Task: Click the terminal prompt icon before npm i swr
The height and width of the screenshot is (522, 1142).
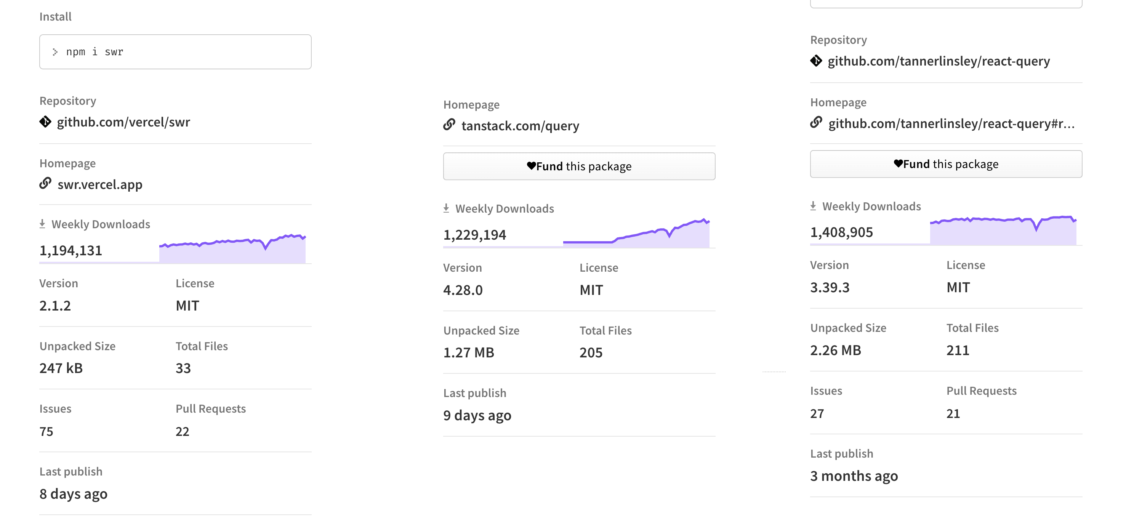Action: (55, 52)
